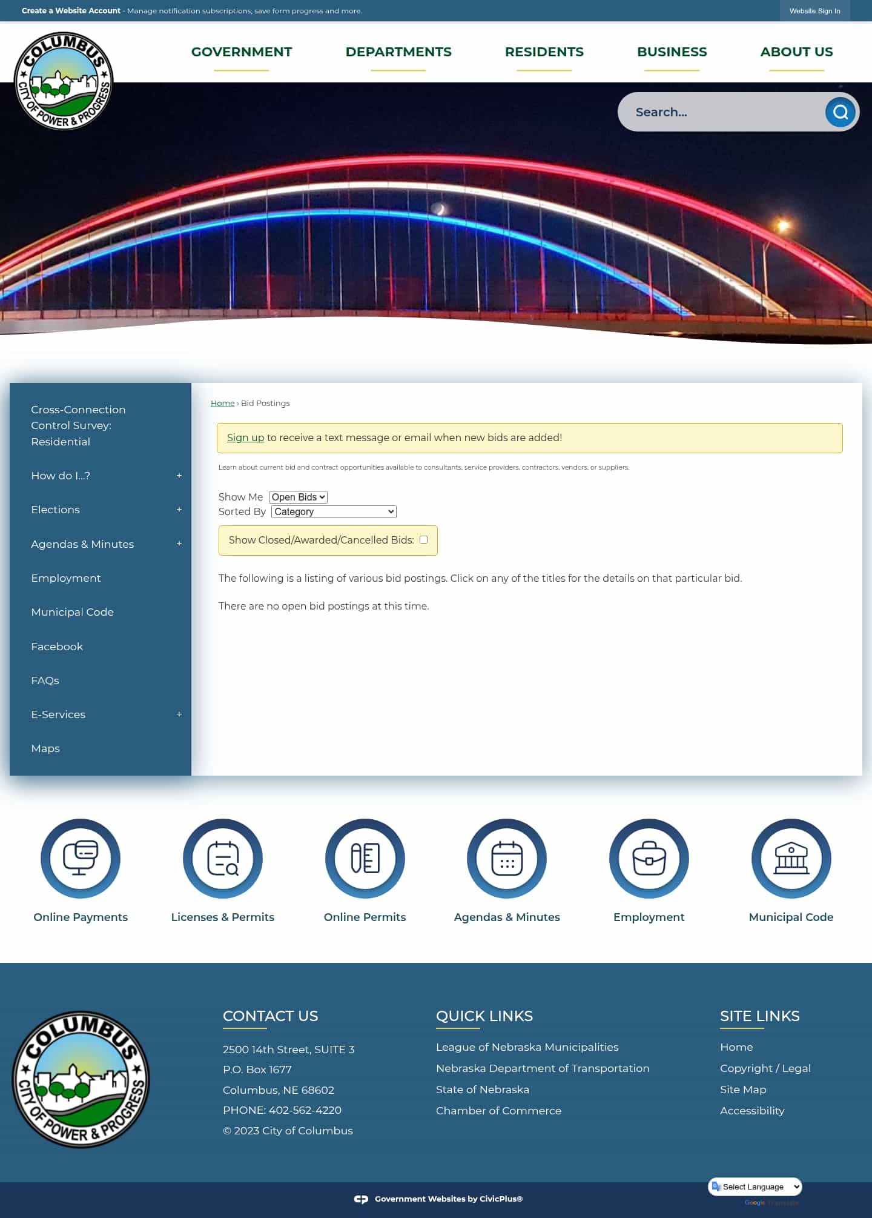Open State of Nebraska link
Image resolution: width=872 pixels, height=1218 pixels.
click(x=483, y=1090)
